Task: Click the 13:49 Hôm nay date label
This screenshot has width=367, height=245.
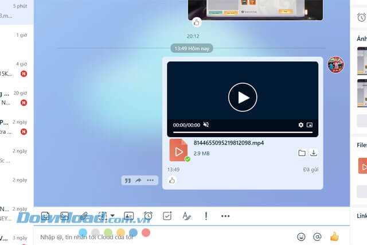Action: tap(192, 48)
